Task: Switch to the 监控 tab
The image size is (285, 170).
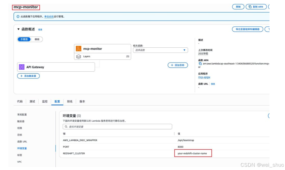Action: pyautogui.click(x=45, y=102)
